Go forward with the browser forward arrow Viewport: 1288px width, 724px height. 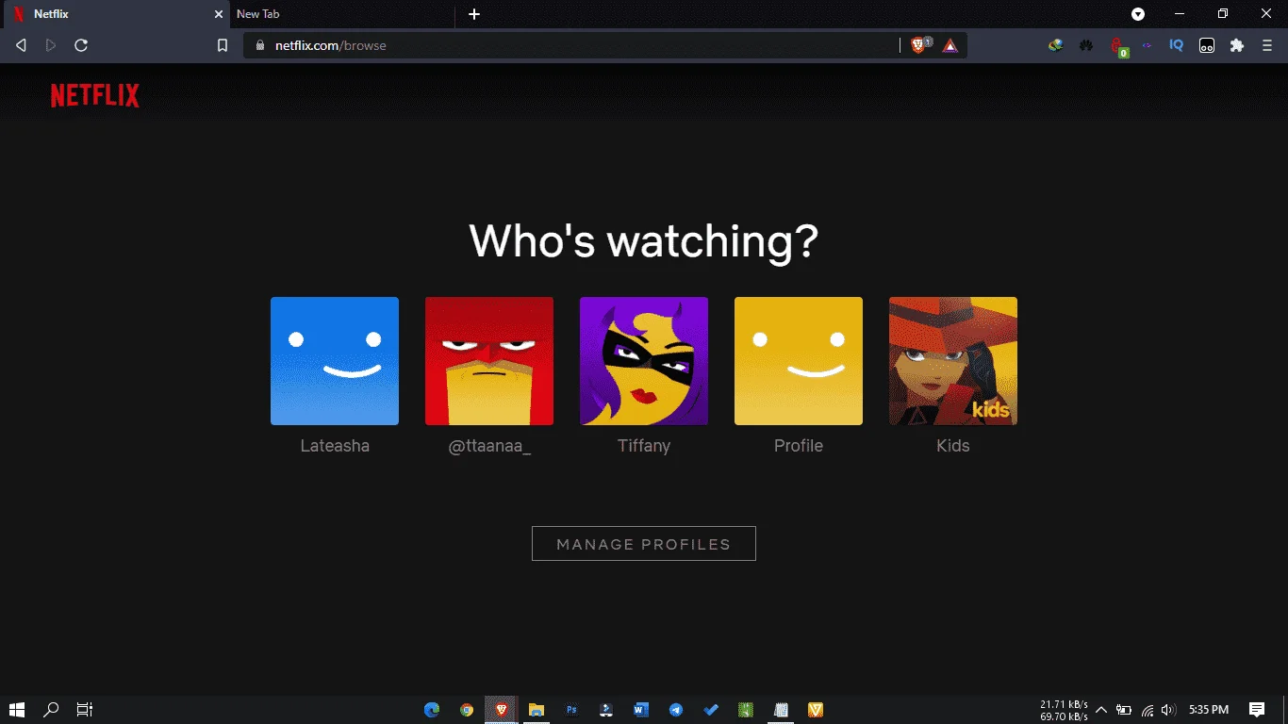click(x=51, y=45)
